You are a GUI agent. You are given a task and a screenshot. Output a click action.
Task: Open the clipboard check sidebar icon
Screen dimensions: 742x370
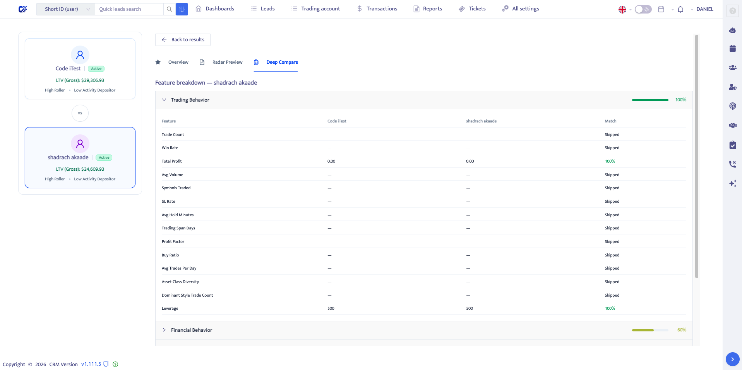732,145
